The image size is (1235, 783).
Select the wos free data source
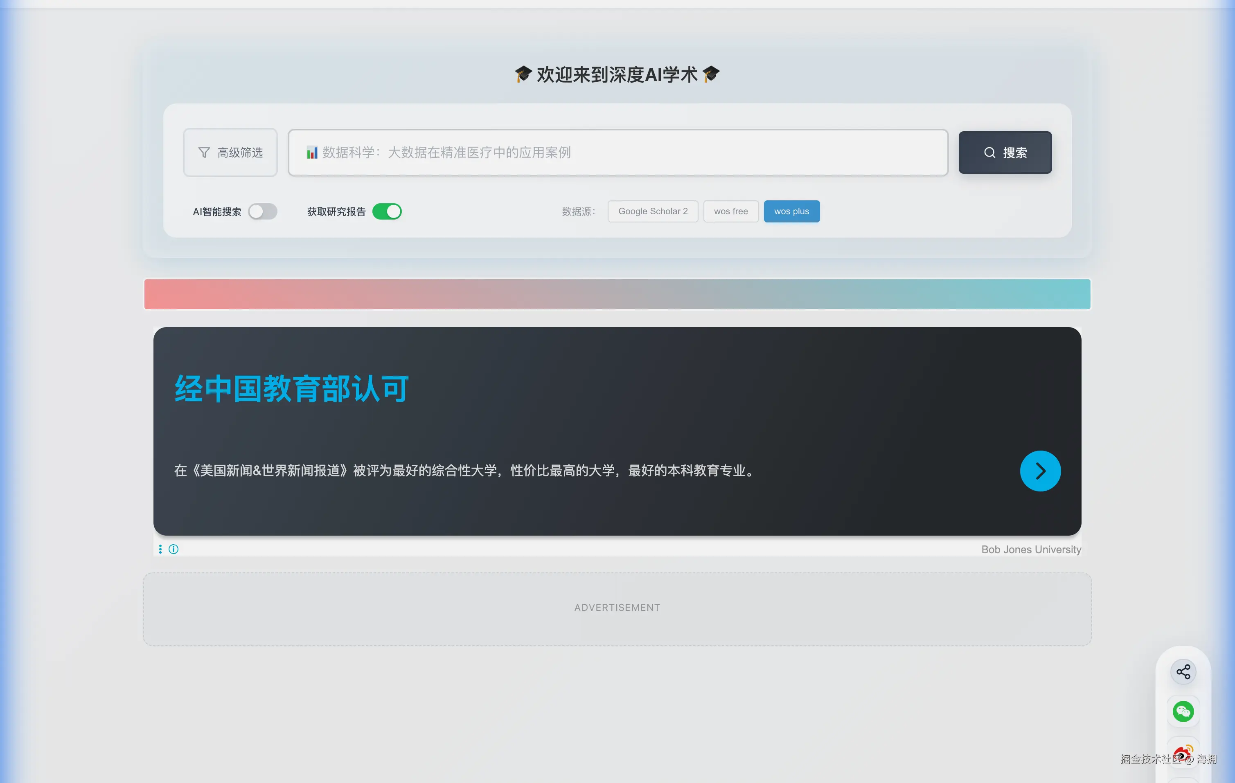point(731,211)
